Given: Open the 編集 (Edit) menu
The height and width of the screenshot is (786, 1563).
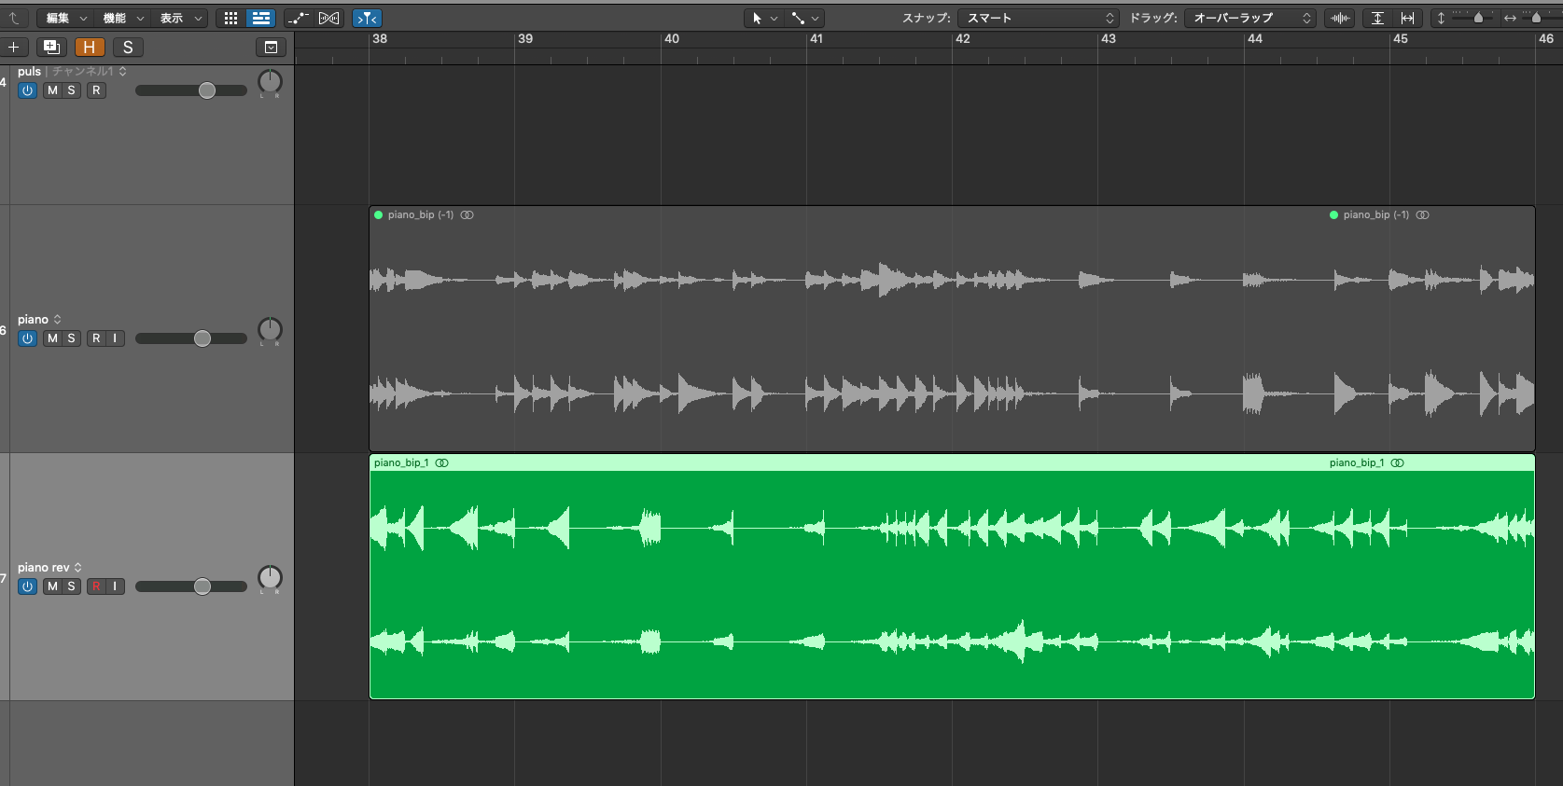Looking at the screenshot, I should (x=64, y=18).
